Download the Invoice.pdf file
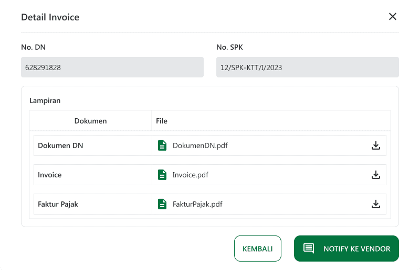The height and width of the screenshot is (270, 420). [x=376, y=175]
